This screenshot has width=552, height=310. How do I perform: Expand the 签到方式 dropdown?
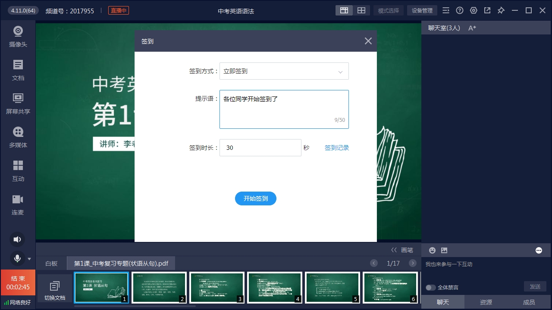tap(284, 71)
